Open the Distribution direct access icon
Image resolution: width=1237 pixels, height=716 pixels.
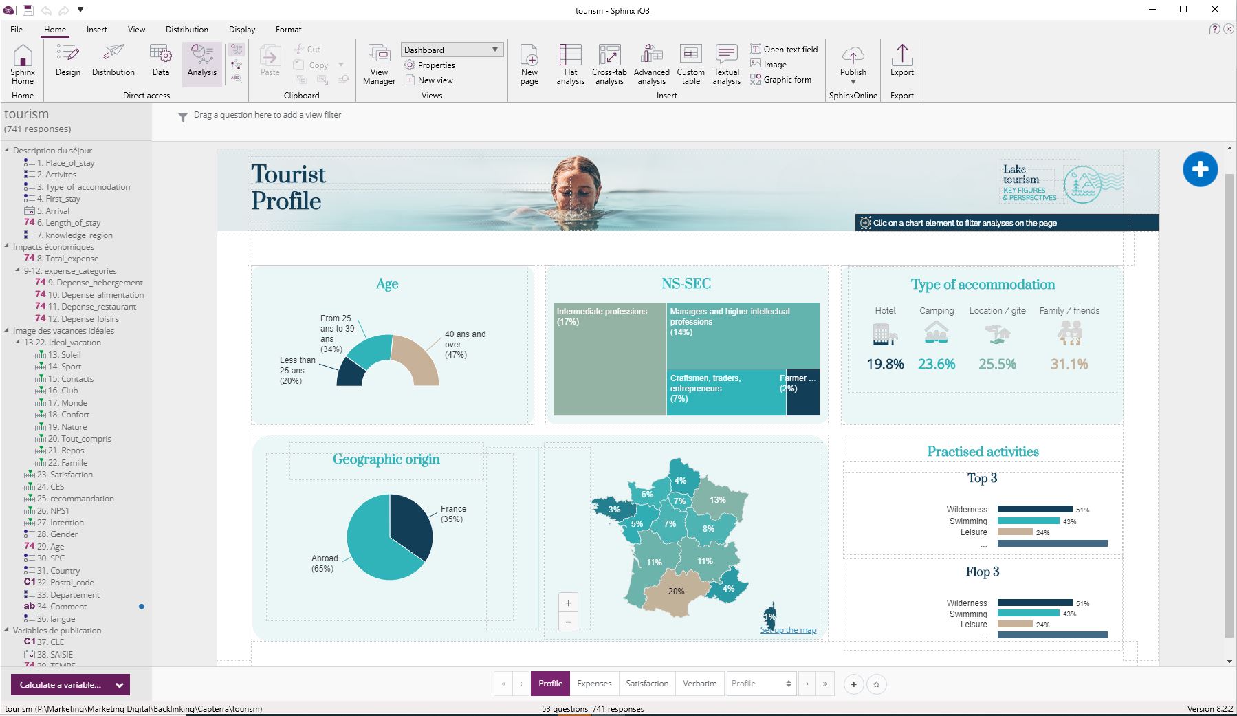pyautogui.click(x=113, y=62)
